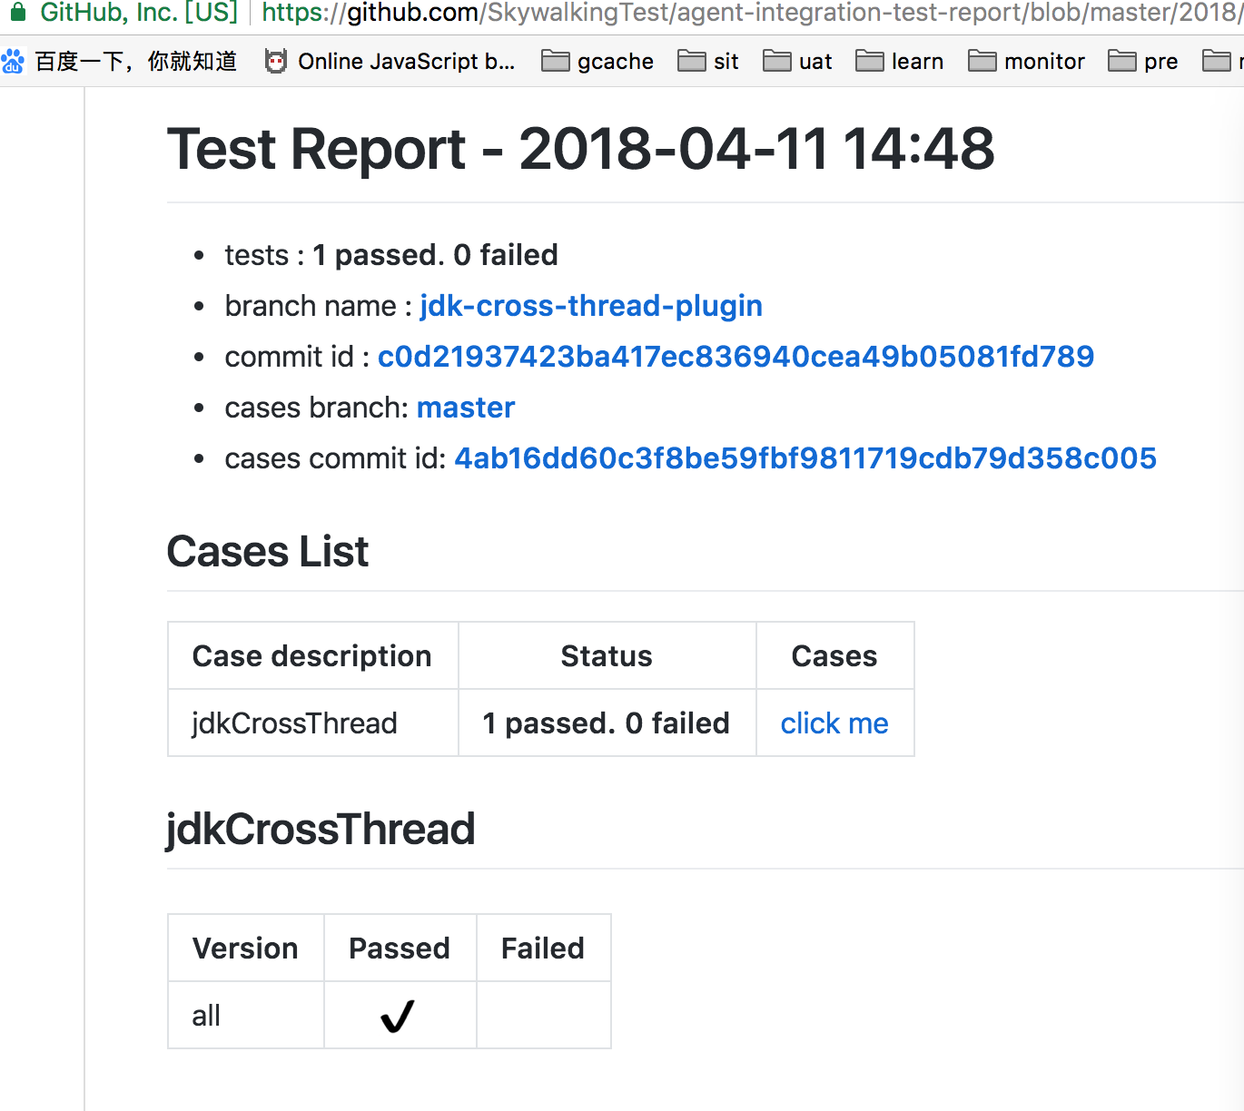1244x1111 pixels.
Task: Follow the cases branch master link
Action: 466,408
